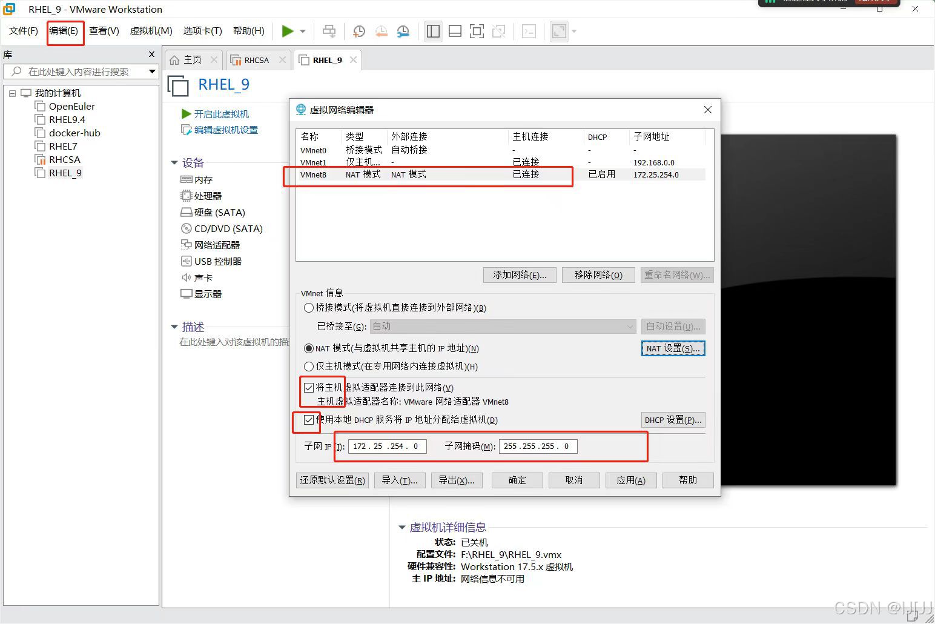Image resolution: width=935 pixels, height=624 pixels.
Task: Click the stretch guest display icon
Action: [x=559, y=31]
